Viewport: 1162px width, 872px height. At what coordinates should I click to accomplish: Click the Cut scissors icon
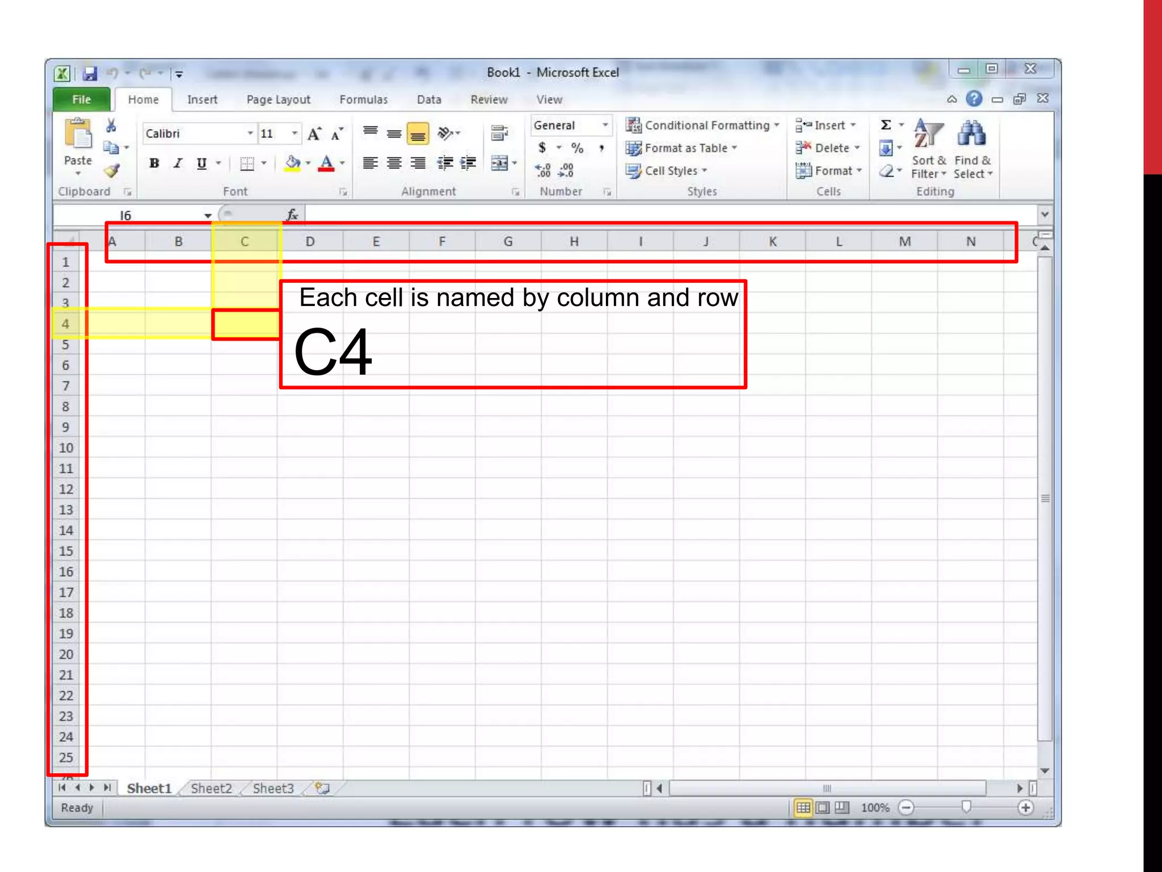[111, 125]
